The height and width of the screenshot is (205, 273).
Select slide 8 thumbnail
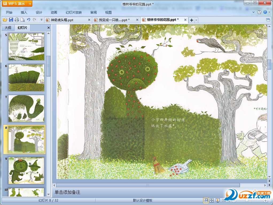[x=26, y=139]
